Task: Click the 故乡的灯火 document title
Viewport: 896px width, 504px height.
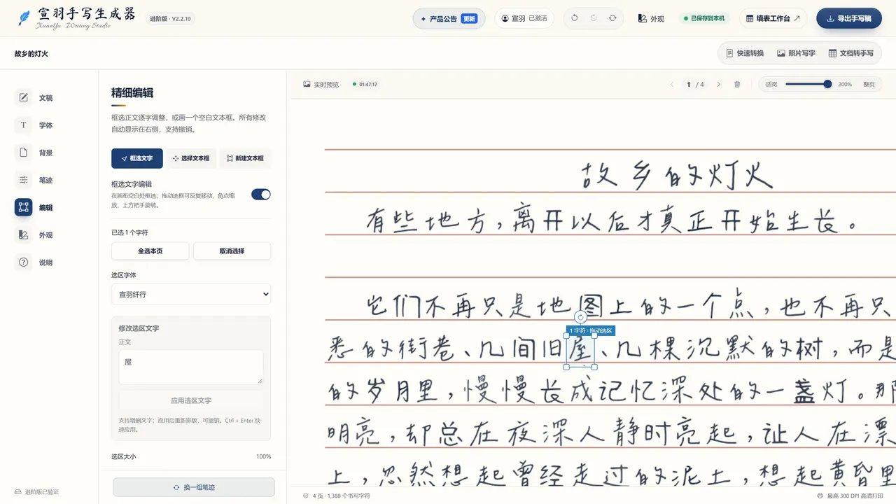Action: [31, 54]
